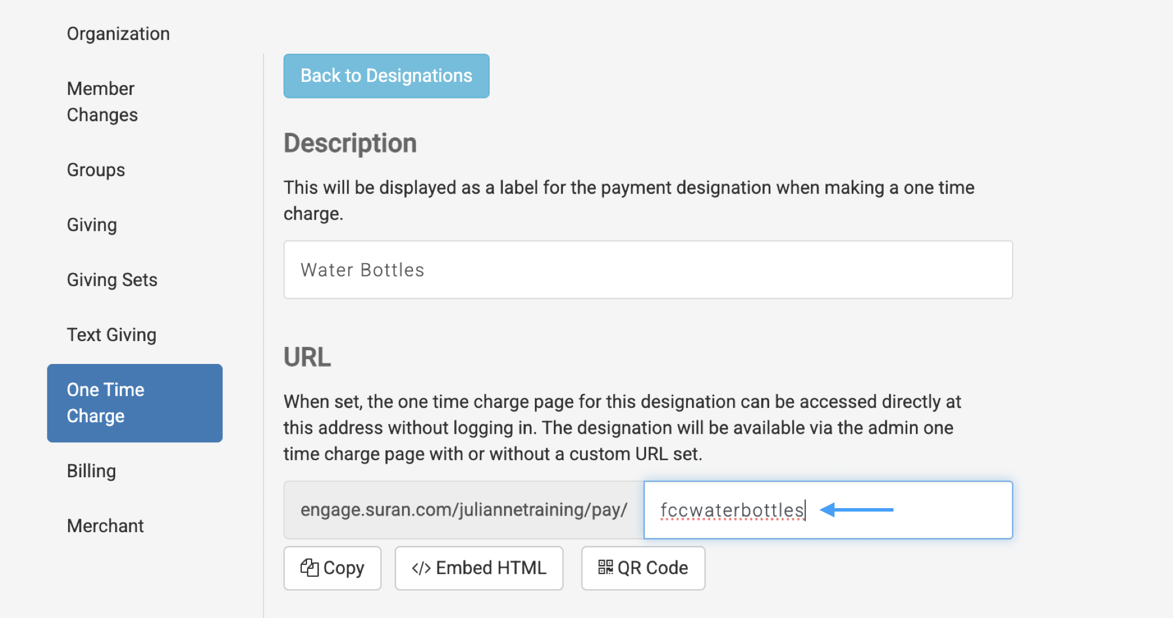Click the code brackets icon on Embed HTML
Viewport: 1173px width, 618px height.
(420, 568)
